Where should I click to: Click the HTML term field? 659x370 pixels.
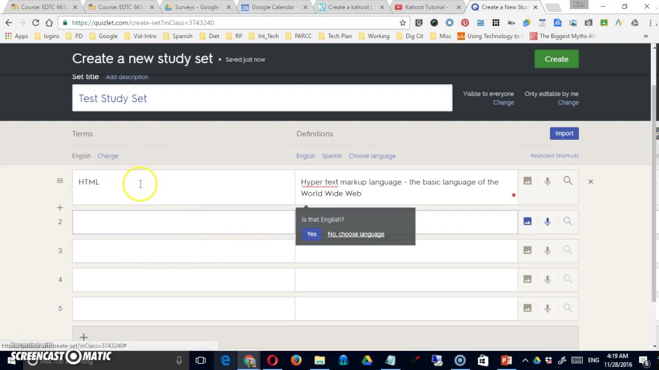[x=183, y=187]
